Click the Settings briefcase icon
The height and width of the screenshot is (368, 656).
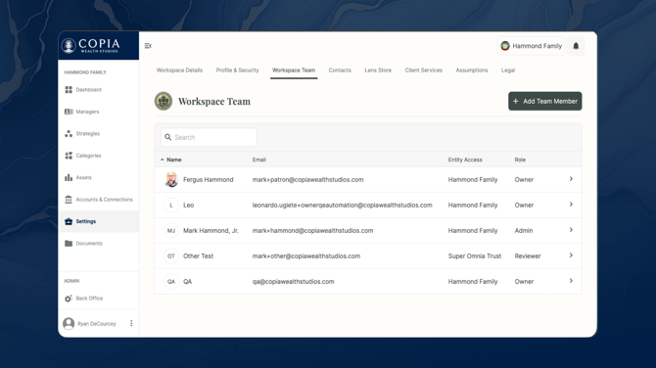coord(69,221)
